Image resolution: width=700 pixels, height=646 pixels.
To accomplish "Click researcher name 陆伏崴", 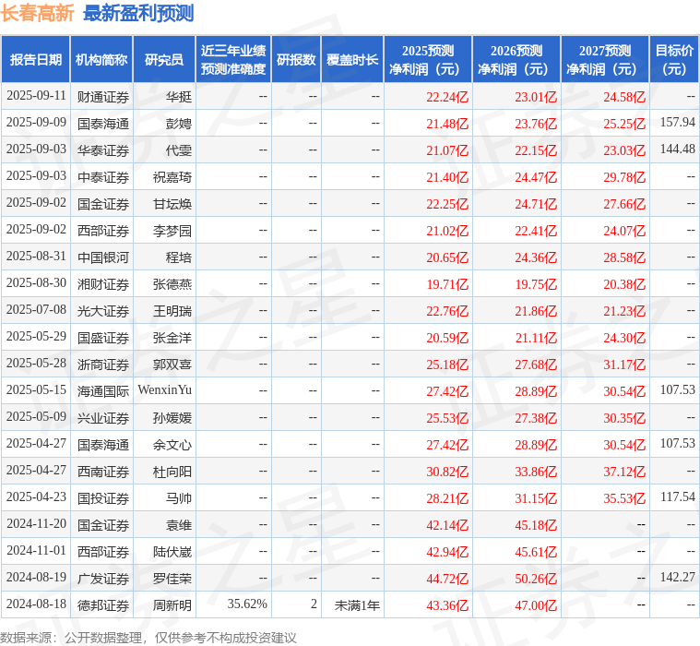I will tap(172, 552).
